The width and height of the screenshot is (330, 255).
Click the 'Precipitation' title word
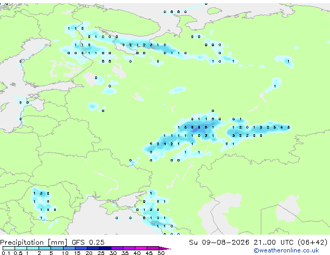(22, 243)
